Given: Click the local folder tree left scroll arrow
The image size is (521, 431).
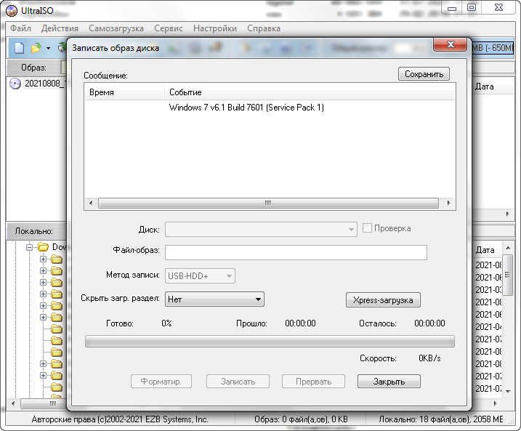Looking at the screenshot, I should 13,403.
